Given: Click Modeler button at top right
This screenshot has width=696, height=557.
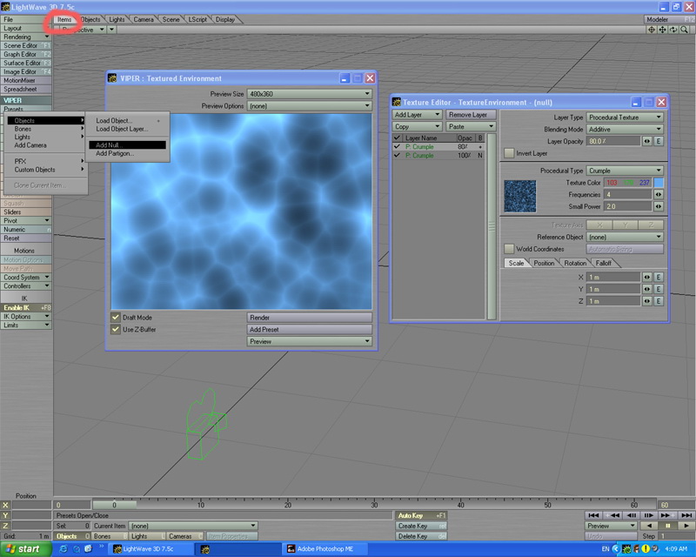Looking at the screenshot, I should 669,19.
